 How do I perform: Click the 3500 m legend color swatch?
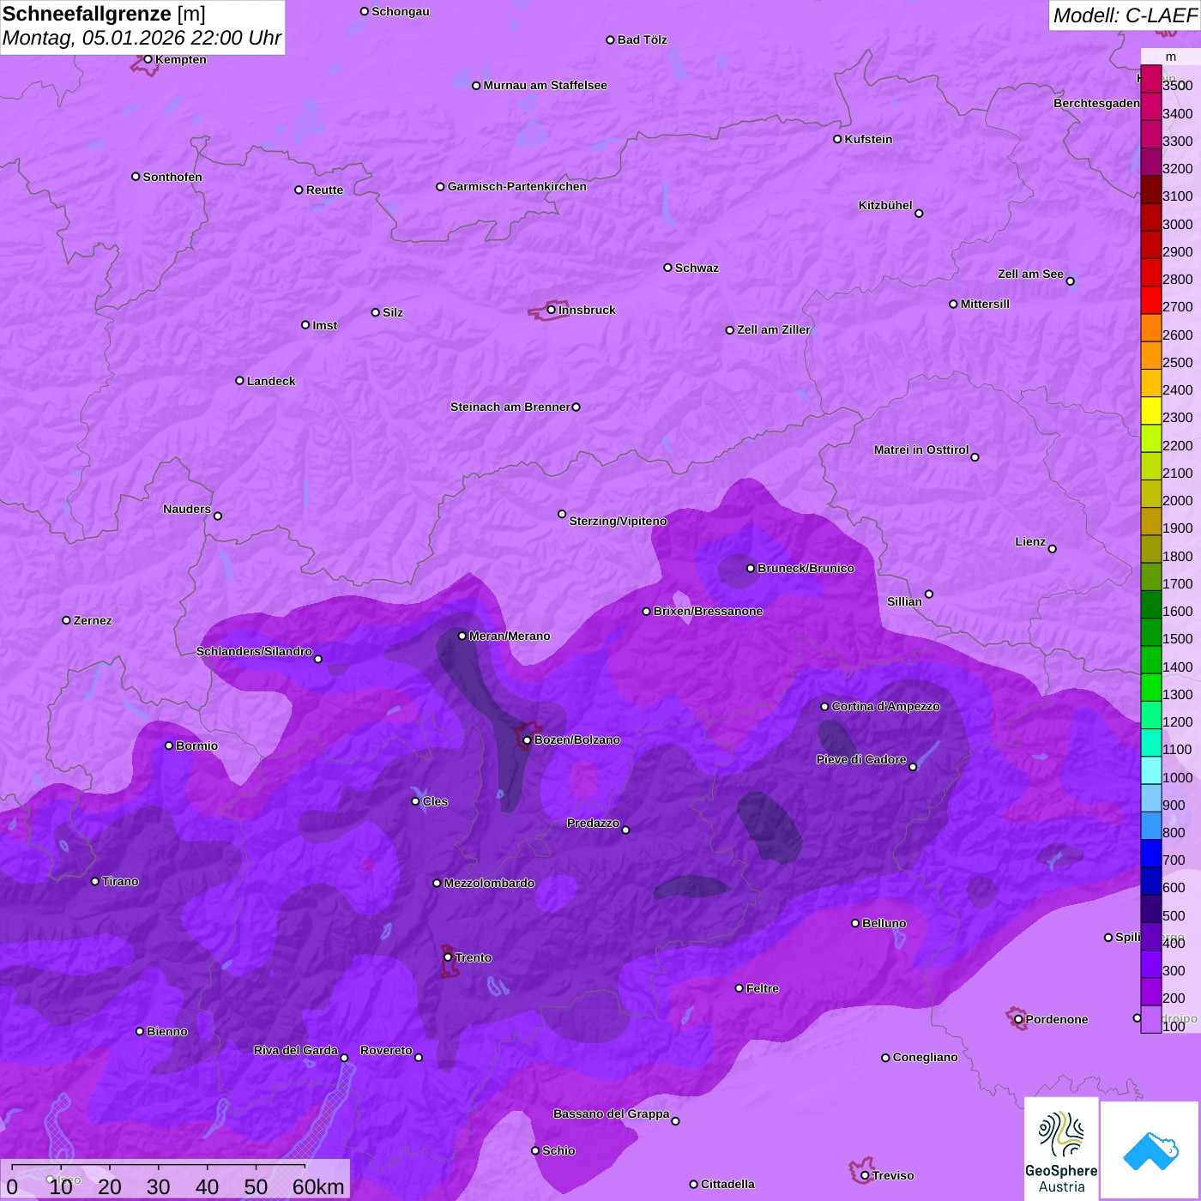pyautogui.click(x=1151, y=80)
